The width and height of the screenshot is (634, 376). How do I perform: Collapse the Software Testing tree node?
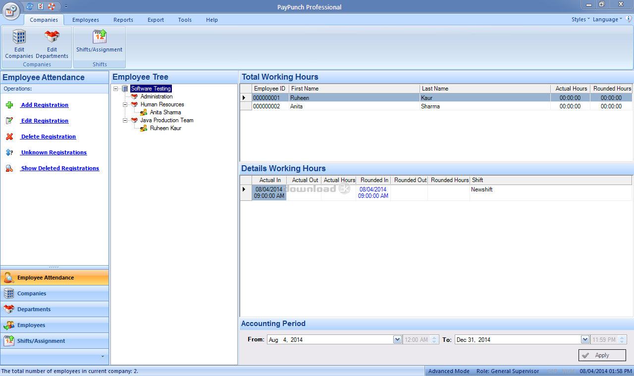click(x=116, y=89)
